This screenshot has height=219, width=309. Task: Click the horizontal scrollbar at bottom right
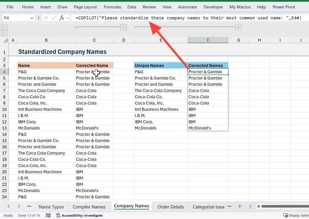tap(284, 206)
